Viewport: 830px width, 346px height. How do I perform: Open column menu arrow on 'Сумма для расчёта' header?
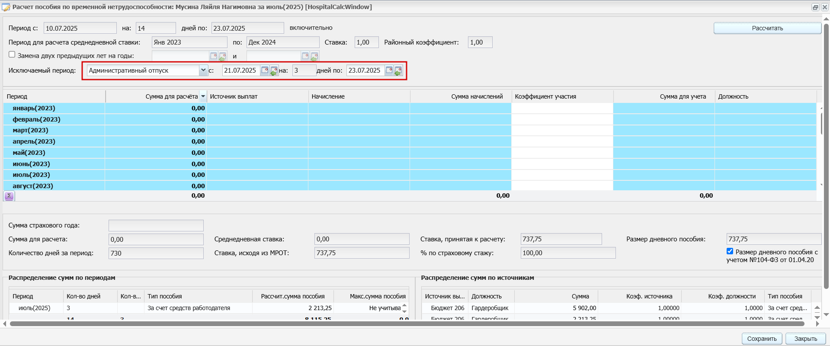[203, 96]
